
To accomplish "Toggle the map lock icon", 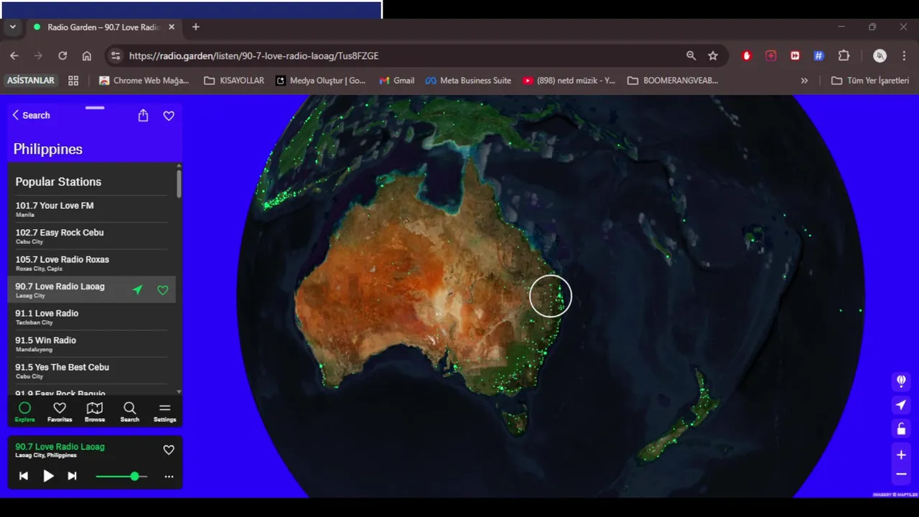I will pos(901,429).
